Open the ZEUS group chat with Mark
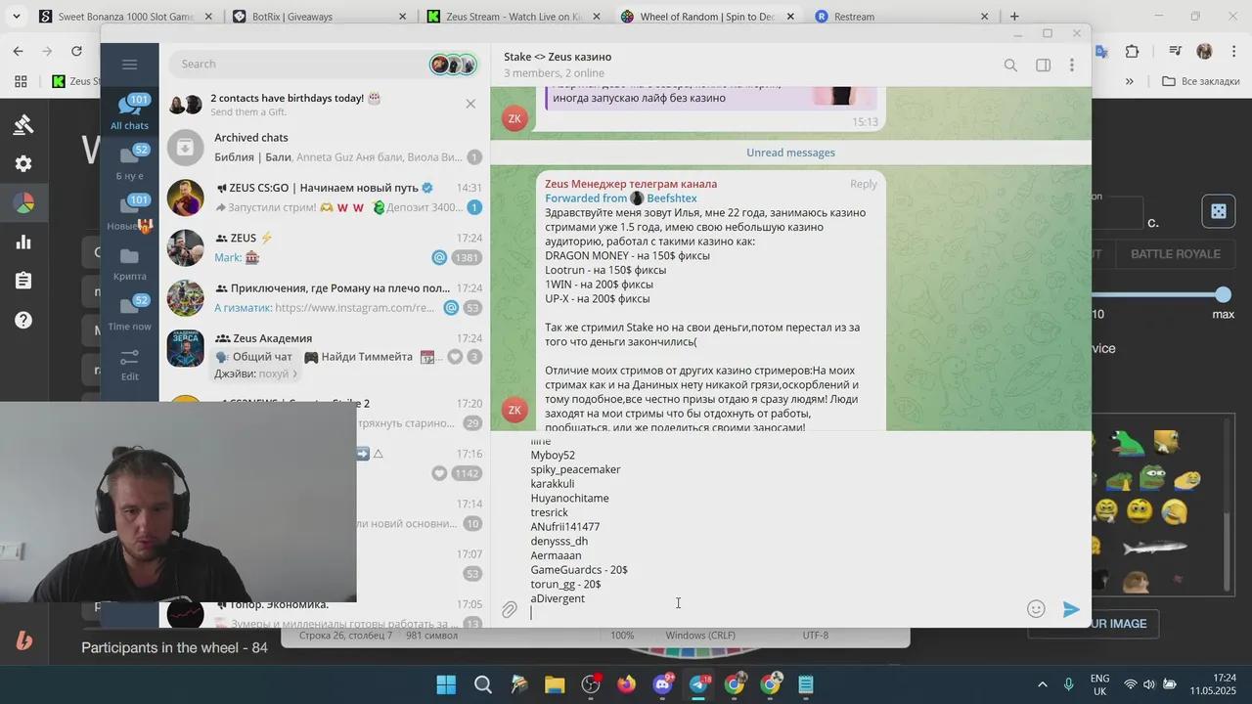This screenshot has width=1252, height=704. coord(325,247)
